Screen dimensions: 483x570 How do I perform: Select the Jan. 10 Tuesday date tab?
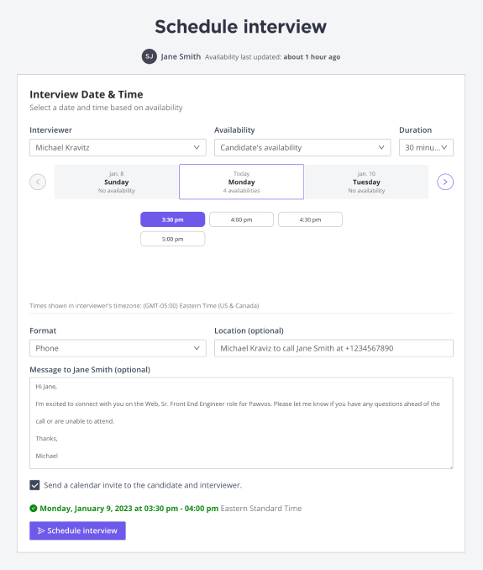click(x=366, y=182)
